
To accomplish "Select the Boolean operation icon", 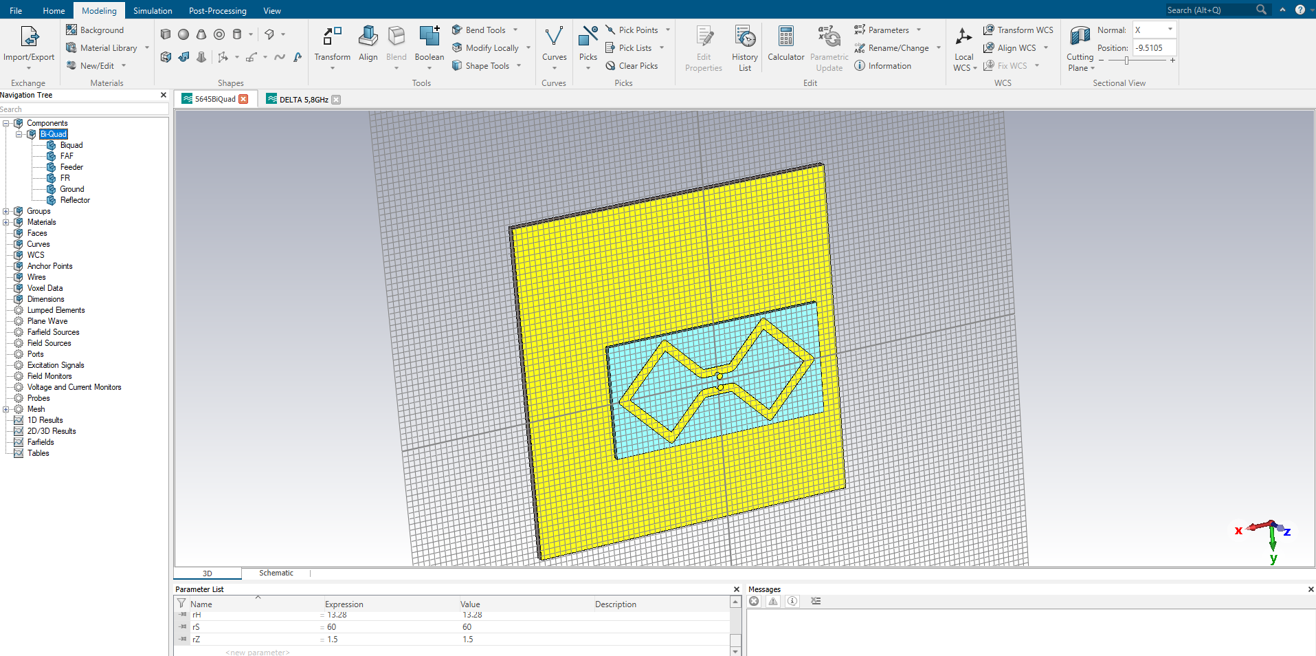I will (430, 37).
